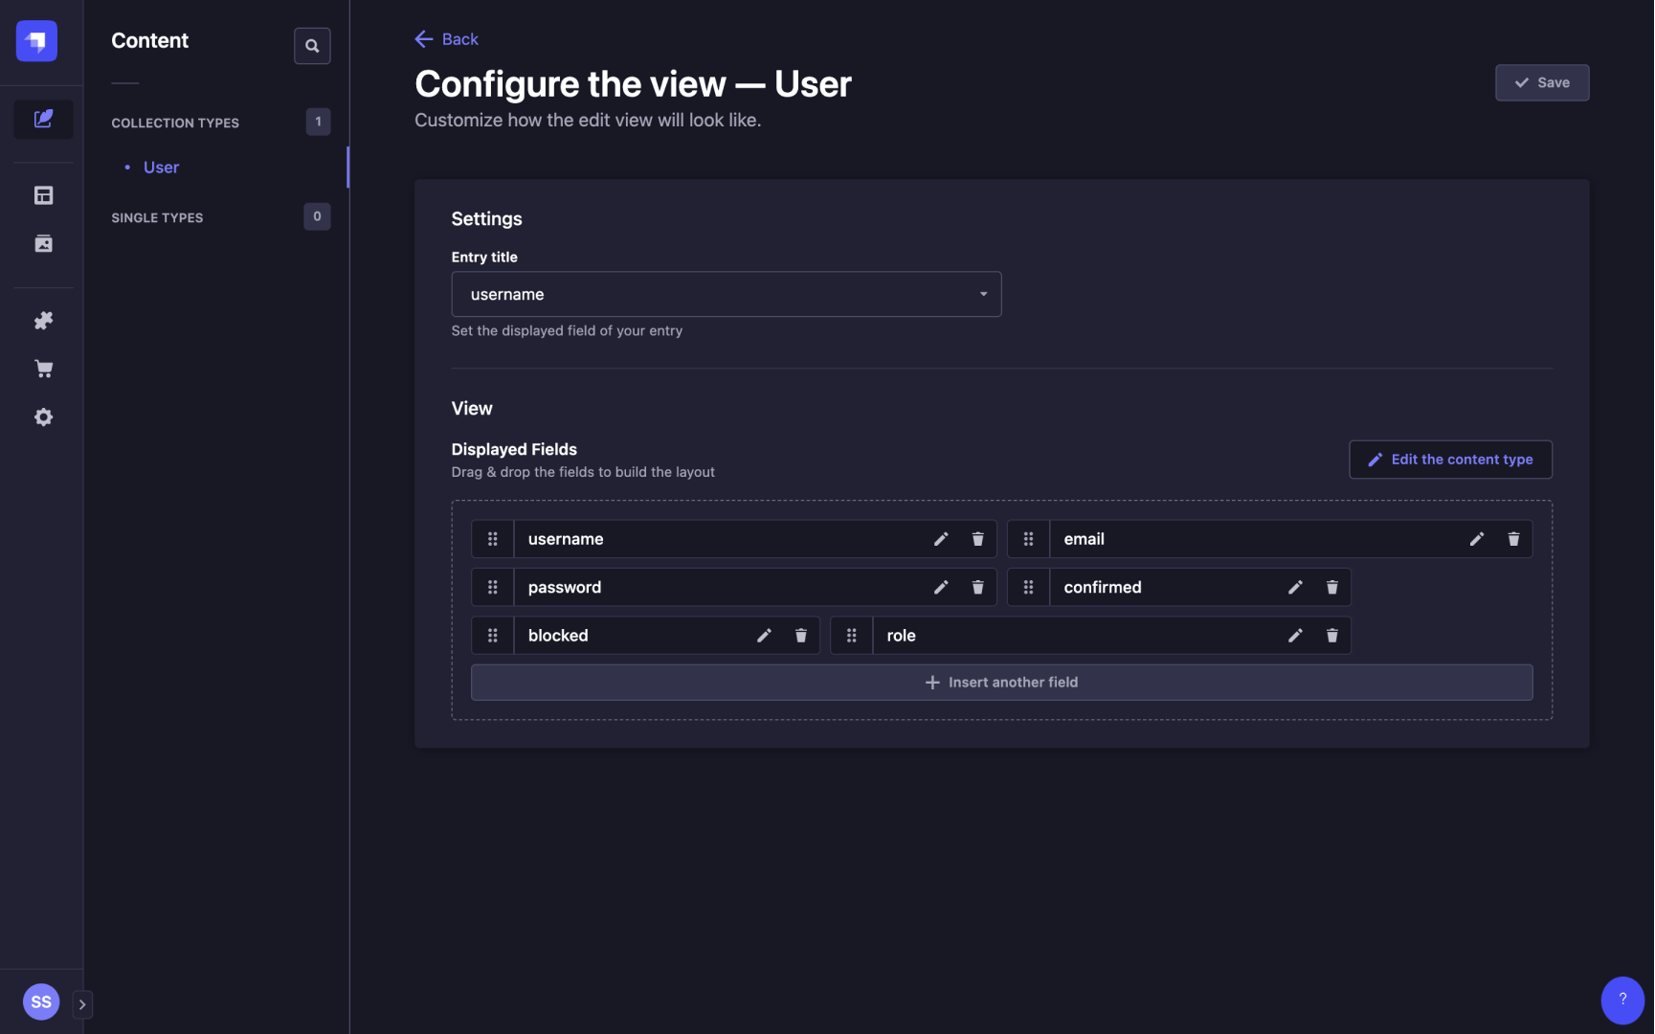Open the Media Library icon

pyautogui.click(x=42, y=243)
